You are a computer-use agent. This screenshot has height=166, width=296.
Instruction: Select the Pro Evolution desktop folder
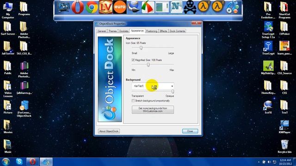tap(268, 10)
